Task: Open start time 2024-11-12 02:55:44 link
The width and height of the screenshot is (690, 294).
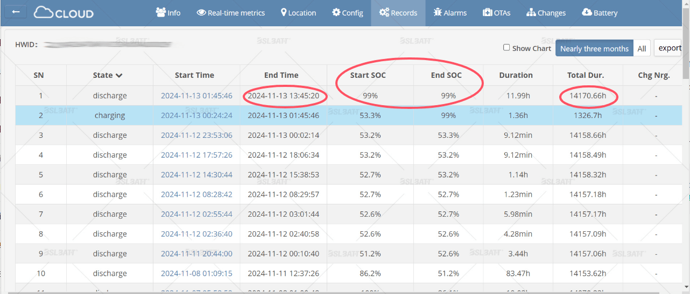Action: pos(196,214)
